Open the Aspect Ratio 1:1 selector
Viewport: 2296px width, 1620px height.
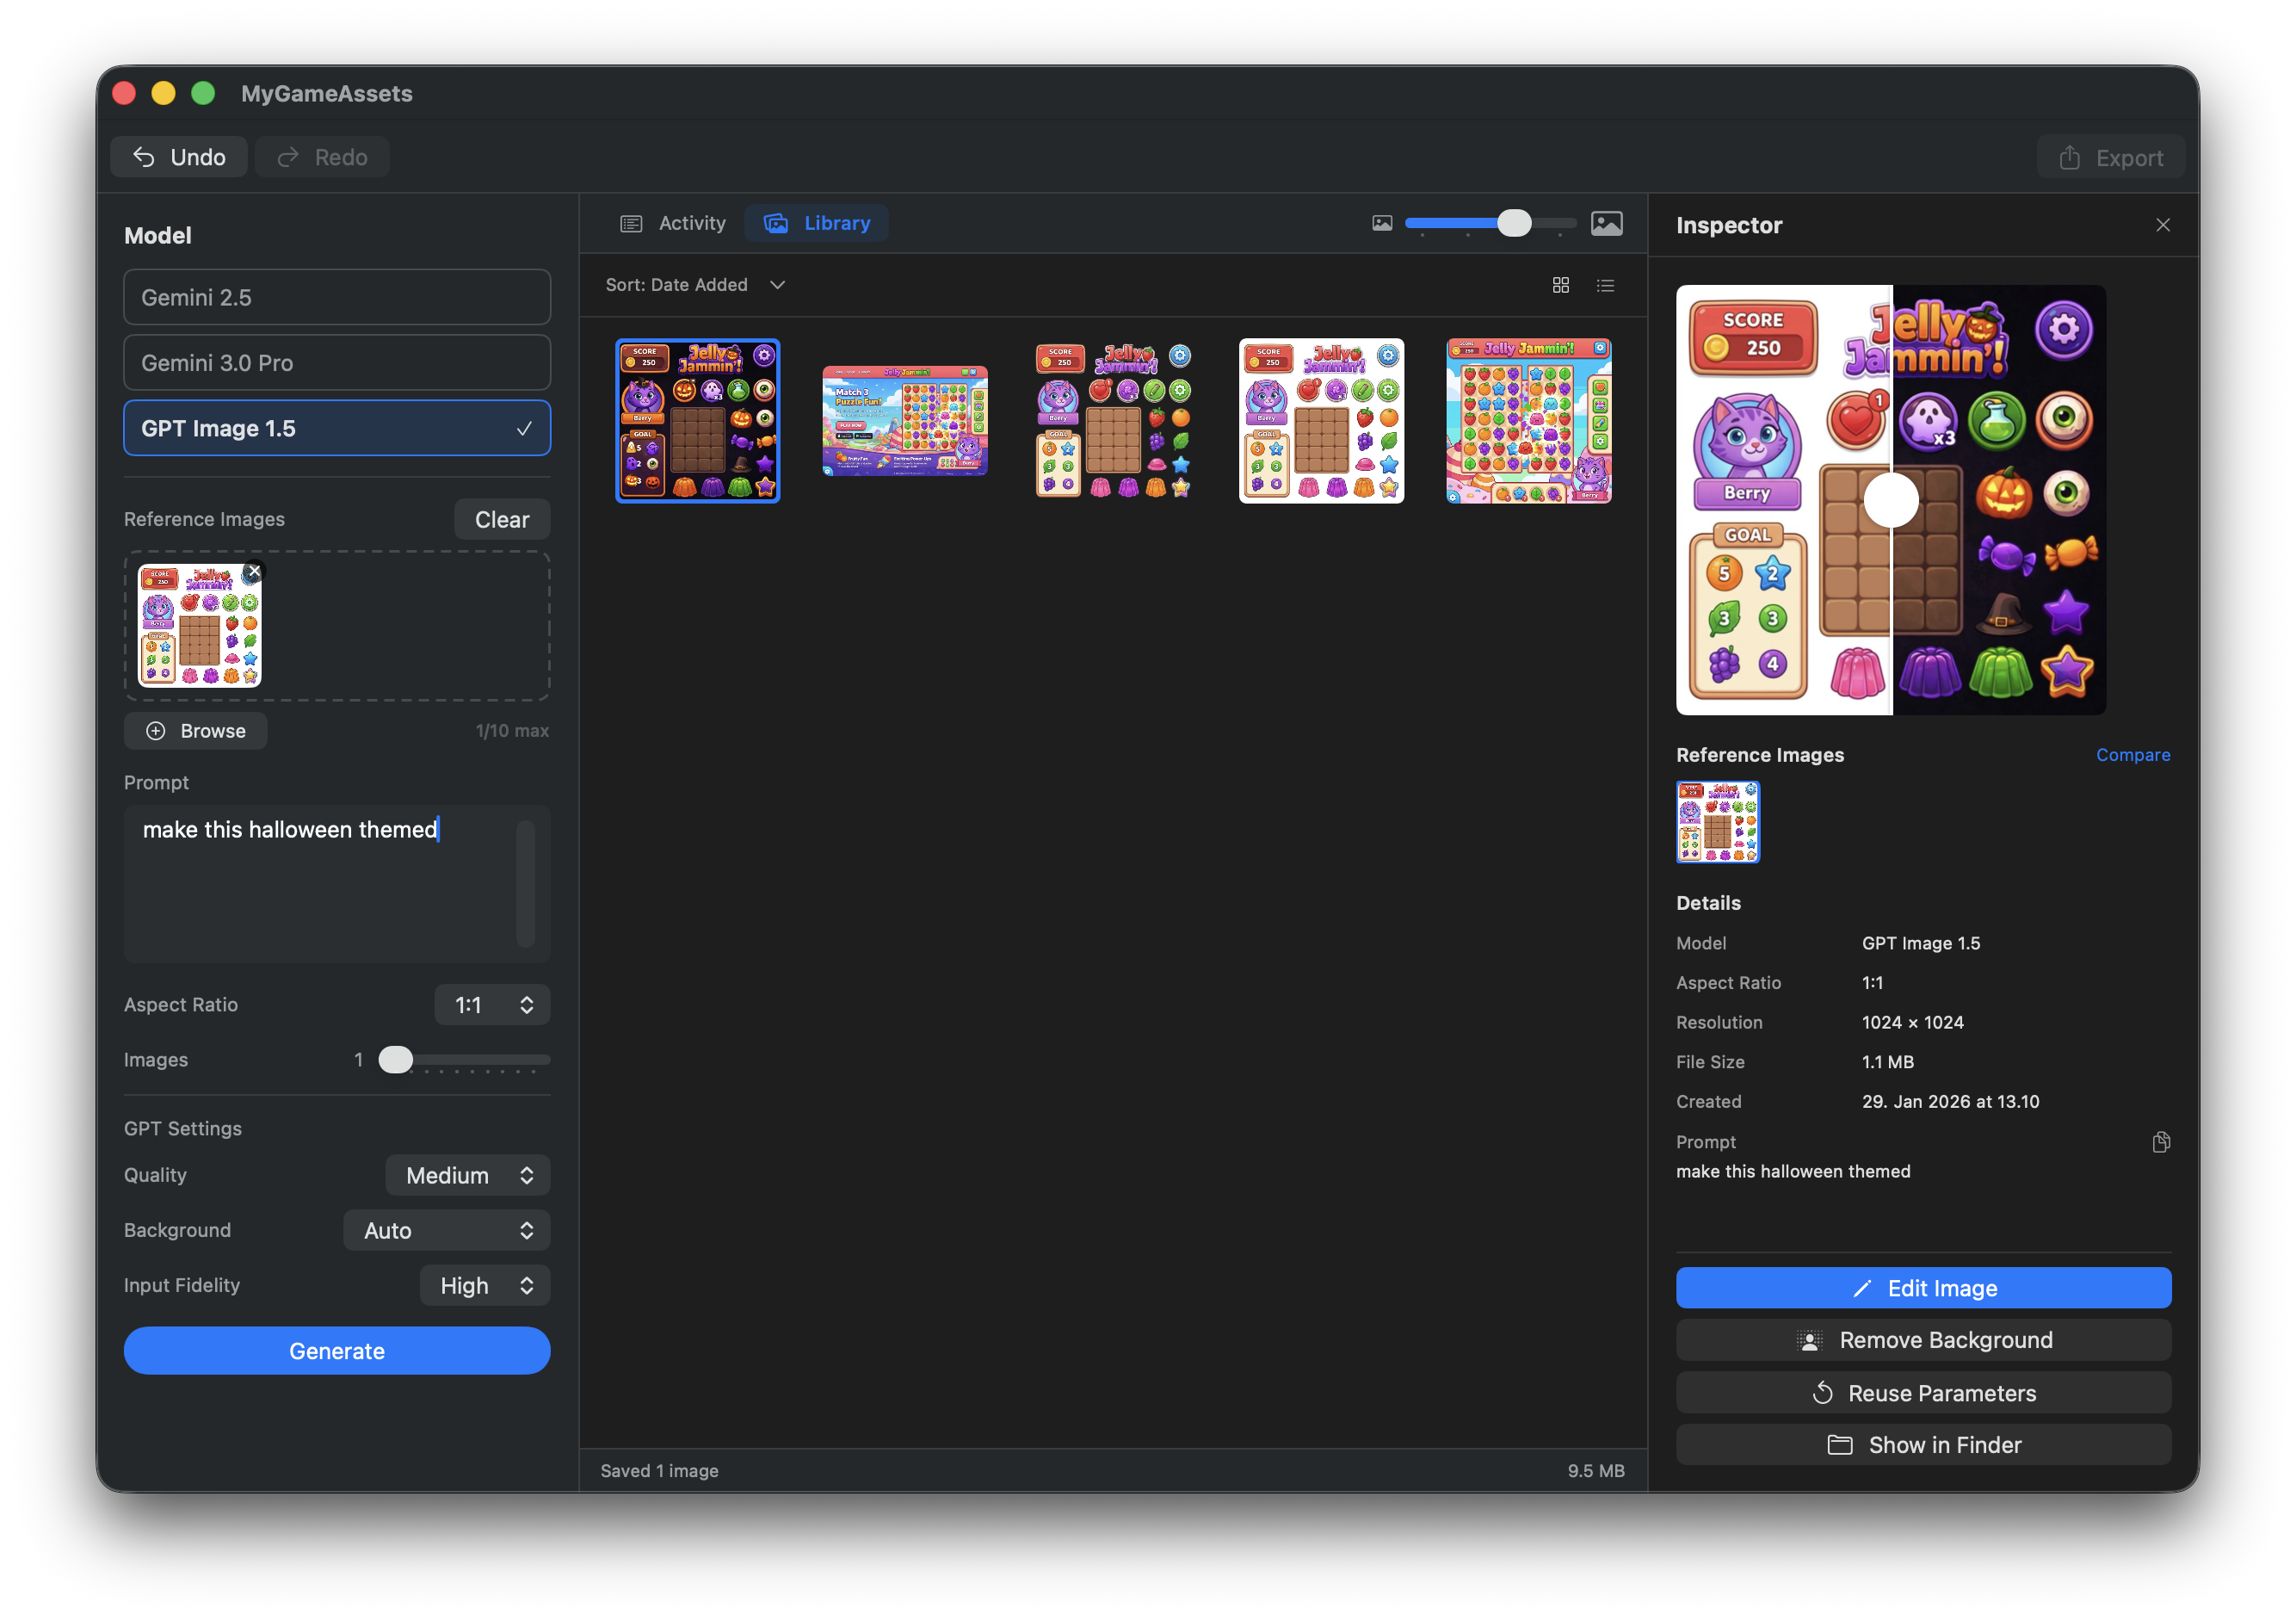(492, 1004)
